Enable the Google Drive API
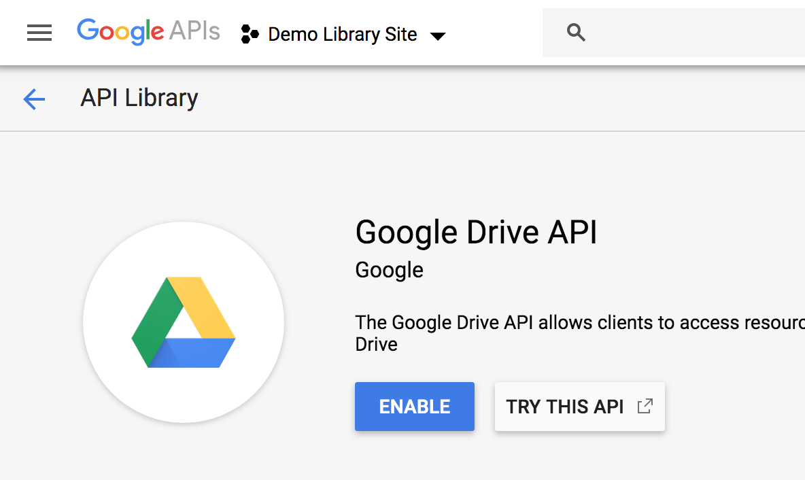Image resolution: width=805 pixels, height=480 pixels. pos(414,407)
